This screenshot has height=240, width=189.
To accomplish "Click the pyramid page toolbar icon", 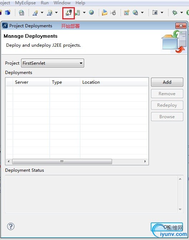I will 49,13.
